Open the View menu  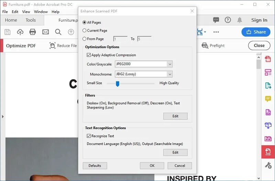click(26, 12)
